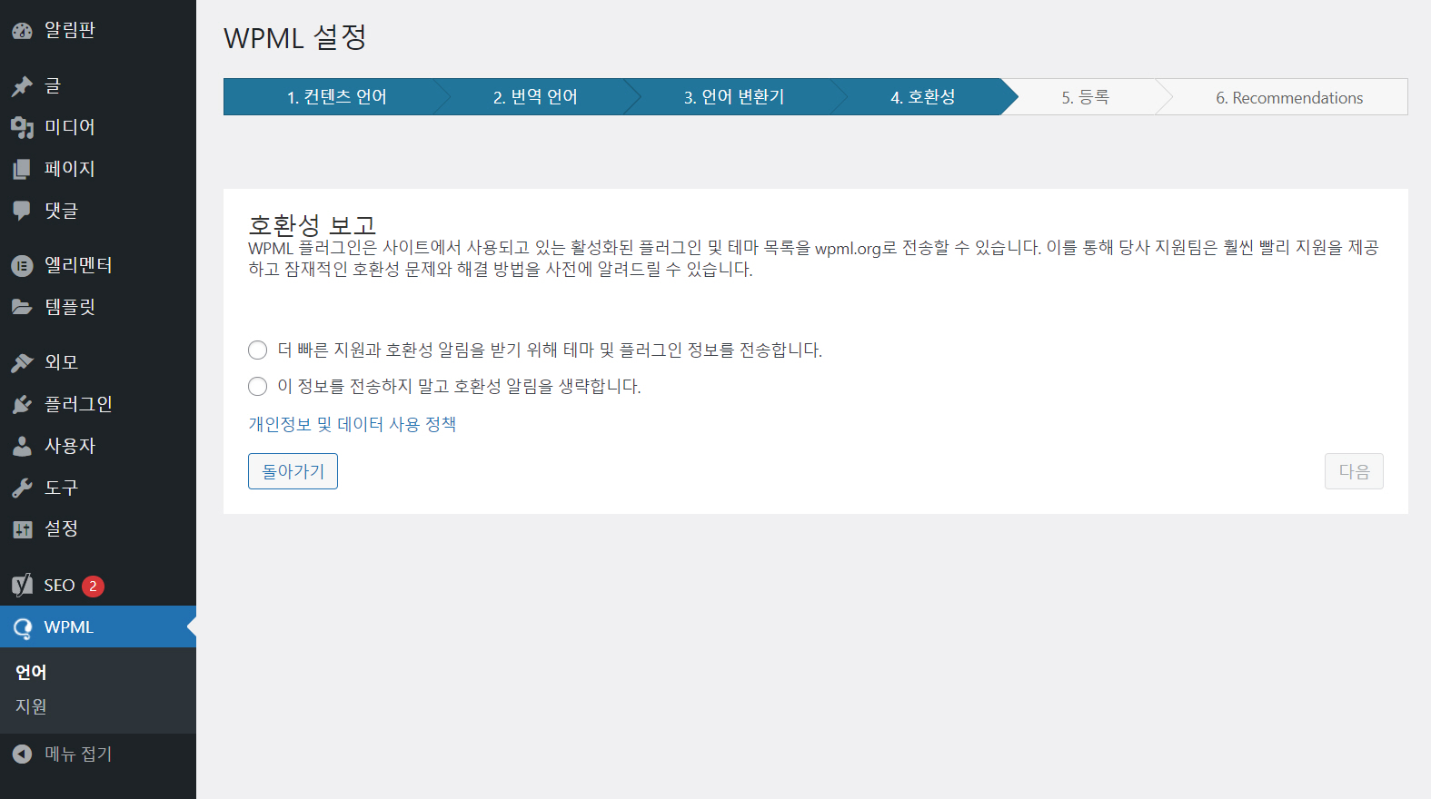Select option to send theme and plugin info
Image resolution: width=1431 pixels, height=799 pixels.
(x=258, y=350)
